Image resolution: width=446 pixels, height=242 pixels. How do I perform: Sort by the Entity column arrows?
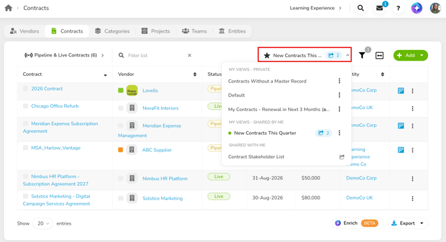point(383,74)
